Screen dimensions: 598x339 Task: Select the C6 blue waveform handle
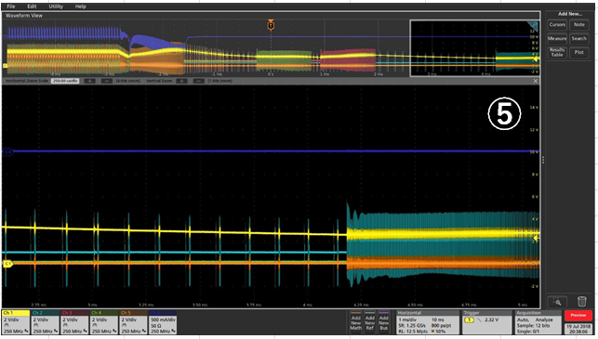tap(7, 151)
